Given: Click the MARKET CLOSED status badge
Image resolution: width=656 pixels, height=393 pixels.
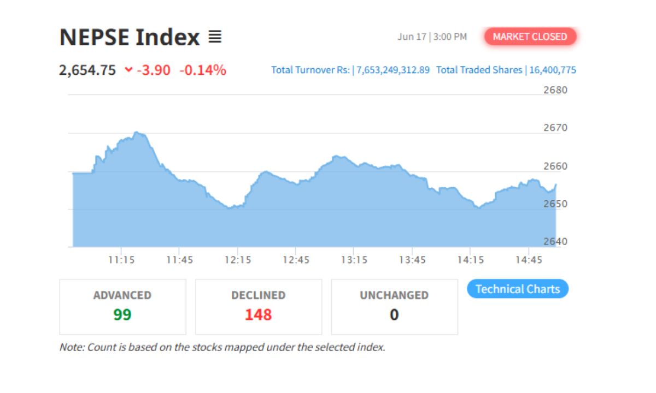Looking at the screenshot, I should (x=531, y=37).
